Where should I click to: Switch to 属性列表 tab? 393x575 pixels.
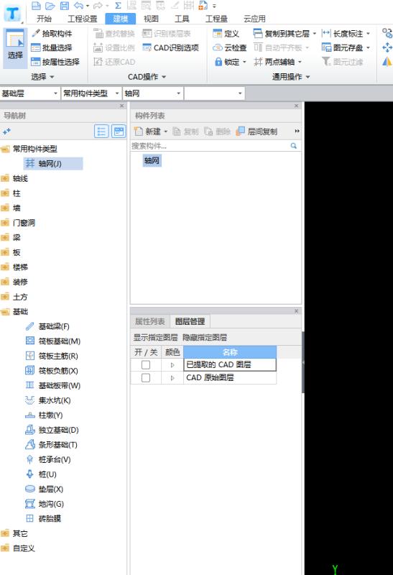coord(150,321)
